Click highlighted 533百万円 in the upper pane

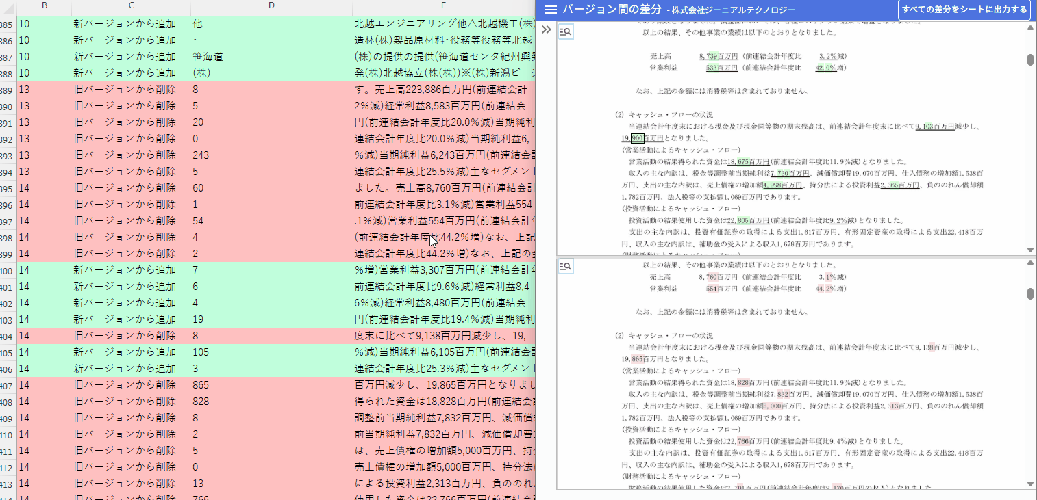pyautogui.click(x=721, y=68)
